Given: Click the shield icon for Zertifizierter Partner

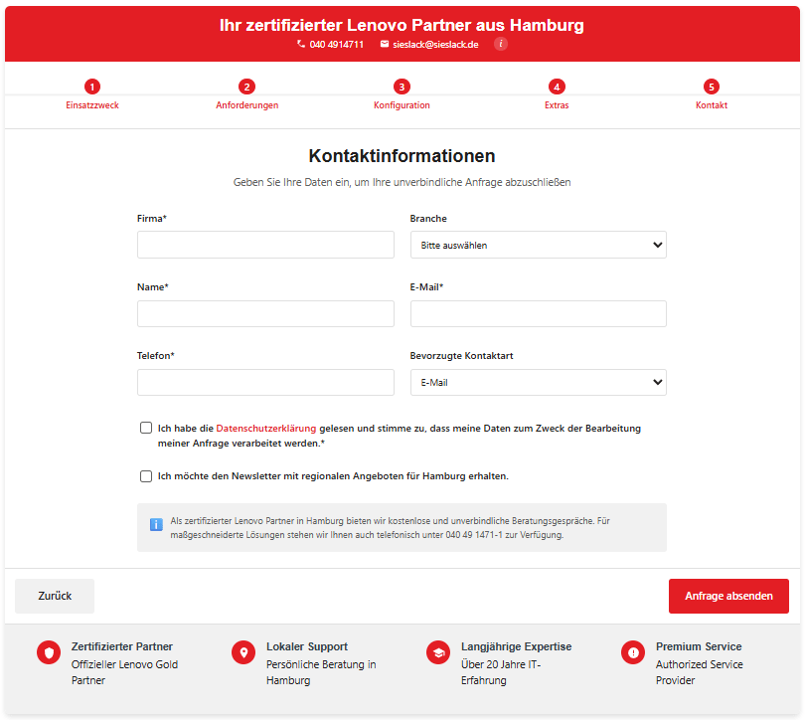Looking at the screenshot, I should point(49,652).
